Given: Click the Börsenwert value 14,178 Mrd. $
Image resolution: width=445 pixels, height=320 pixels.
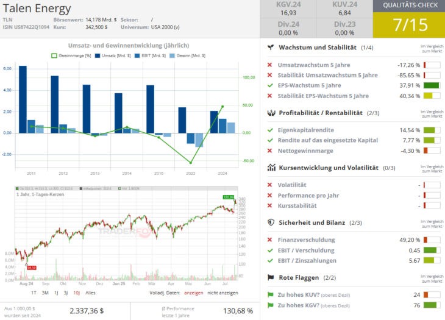Looking at the screenshot, I should tap(101, 20).
